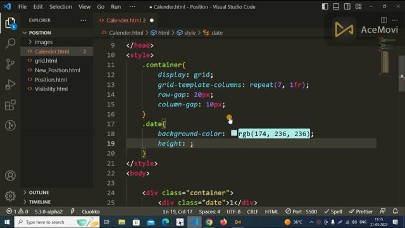Change CRLF end of line sequence

coord(252,212)
